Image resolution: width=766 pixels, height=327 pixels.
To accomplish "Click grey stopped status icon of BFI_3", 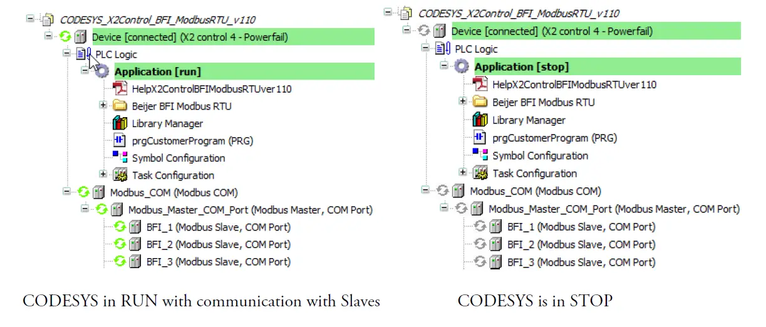I will coord(480,262).
